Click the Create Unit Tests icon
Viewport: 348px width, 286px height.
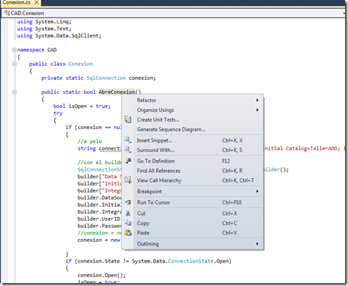tap(128, 120)
